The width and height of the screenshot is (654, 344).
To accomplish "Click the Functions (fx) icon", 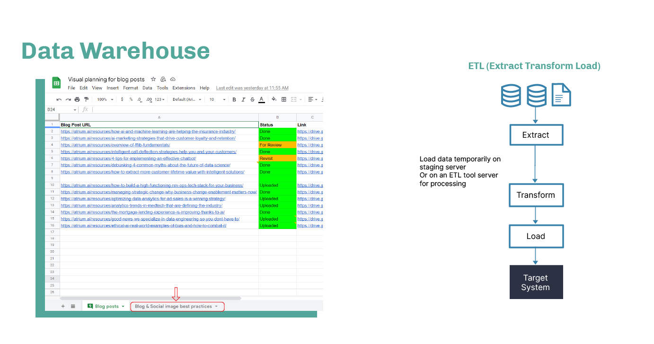I will coord(85,109).
